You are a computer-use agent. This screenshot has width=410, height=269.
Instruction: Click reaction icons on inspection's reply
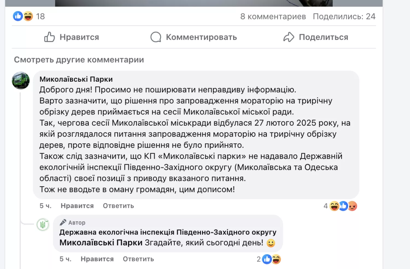click(x=271, y=259)
